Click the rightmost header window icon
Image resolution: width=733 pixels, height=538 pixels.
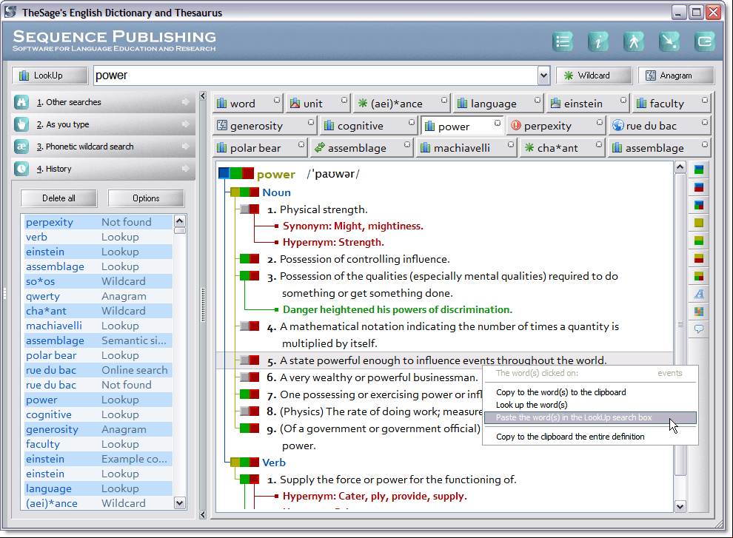[704, 41]
